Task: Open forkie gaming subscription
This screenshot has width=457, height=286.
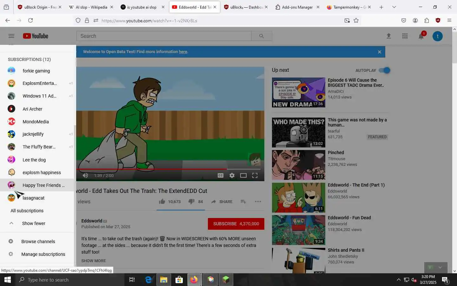Action: [37, 71]
